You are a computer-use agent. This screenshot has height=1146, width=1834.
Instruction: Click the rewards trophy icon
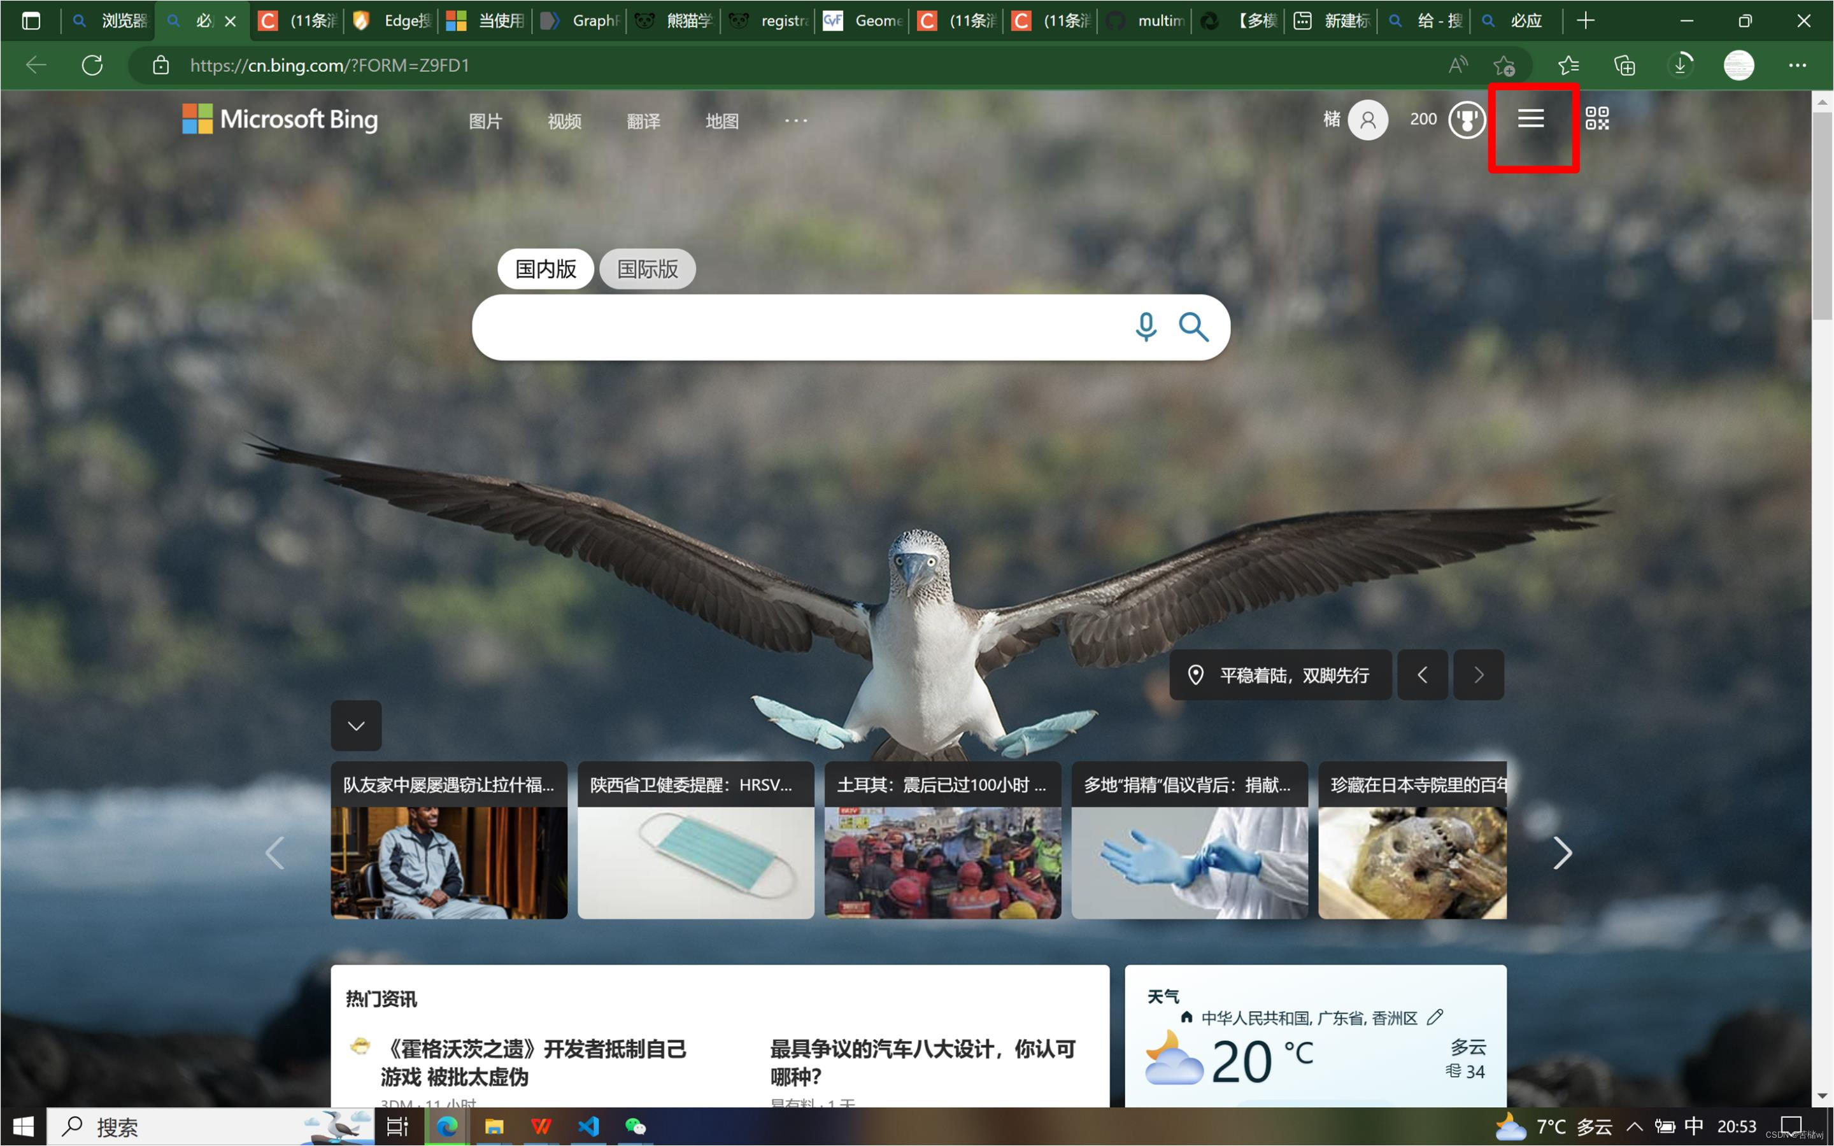1467,120
